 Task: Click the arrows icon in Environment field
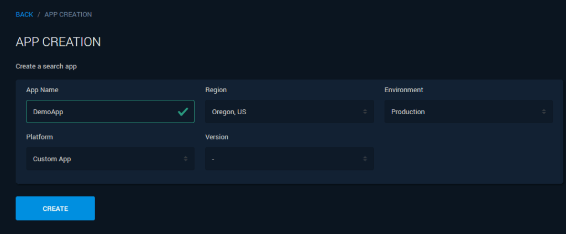pyautogui.click(x=544, y=111)
